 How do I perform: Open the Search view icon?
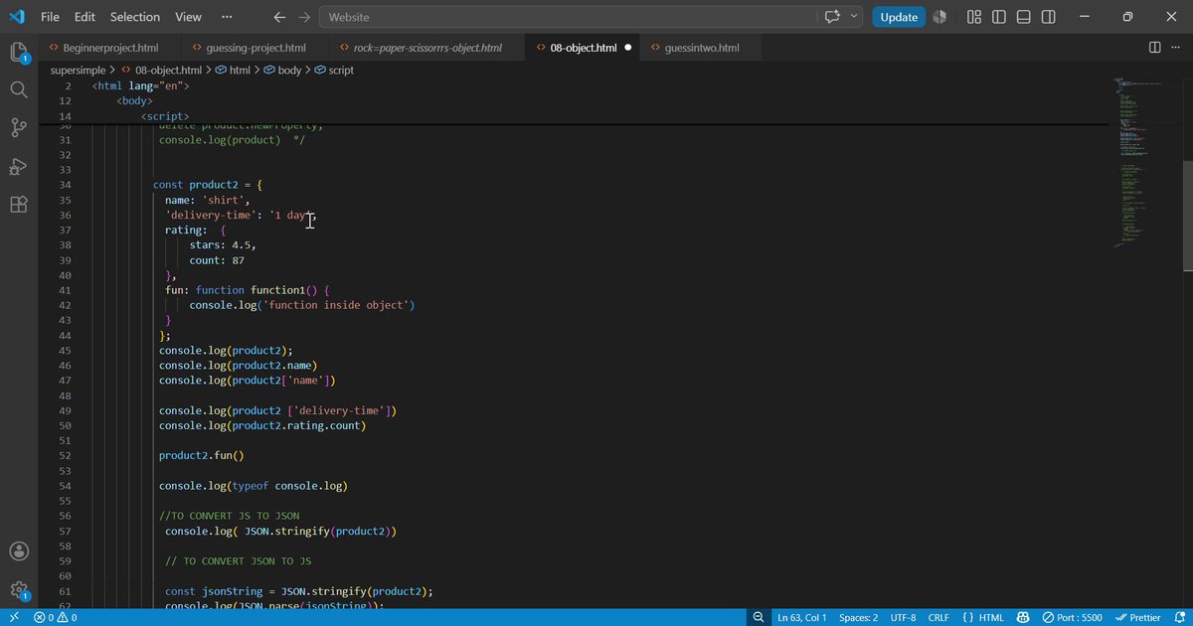click(x=18, y=89)
